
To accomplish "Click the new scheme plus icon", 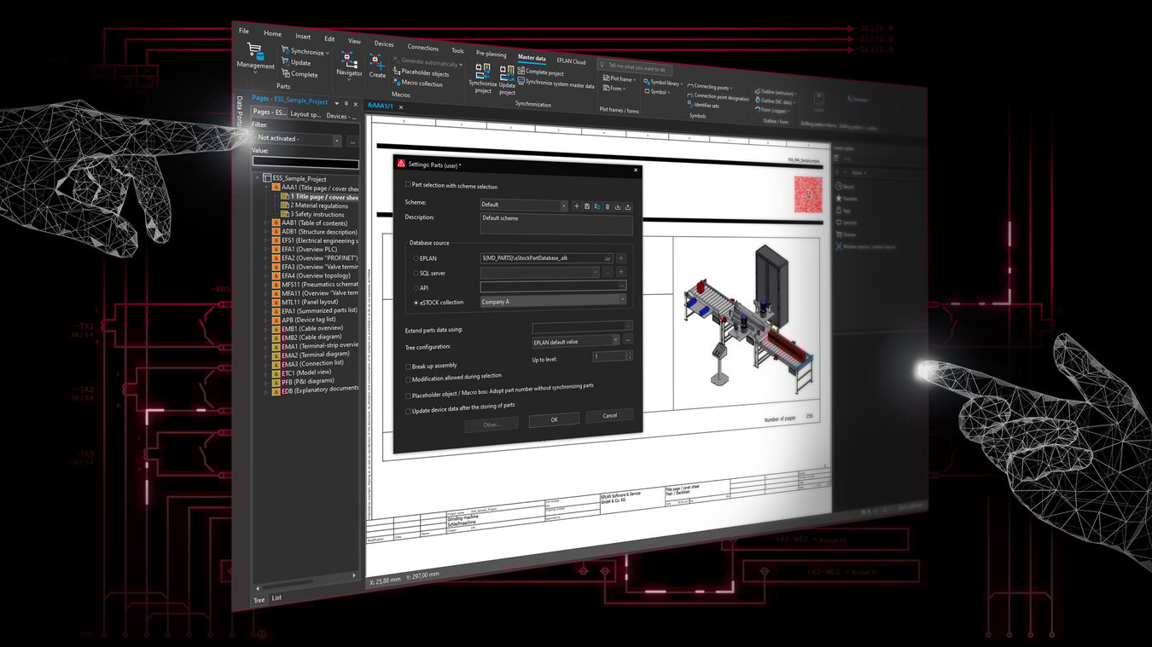I will coord(576,206).
